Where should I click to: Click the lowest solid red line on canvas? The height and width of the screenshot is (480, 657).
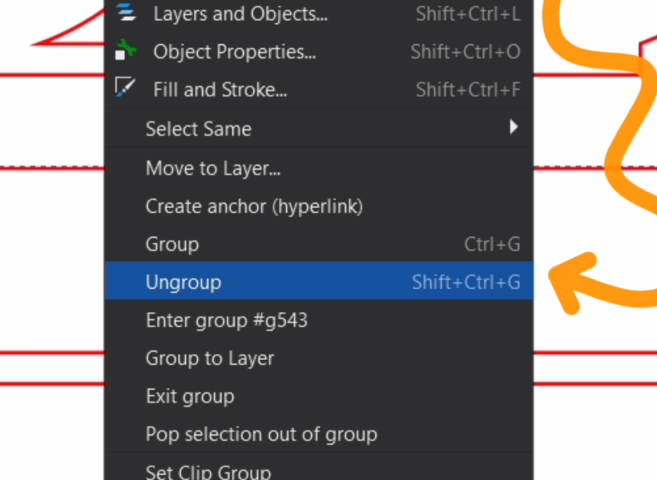click(x=51, y=384)
